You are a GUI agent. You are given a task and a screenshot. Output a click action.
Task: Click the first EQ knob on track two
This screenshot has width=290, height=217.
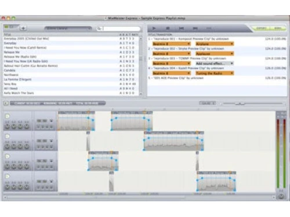click(8, 147)
